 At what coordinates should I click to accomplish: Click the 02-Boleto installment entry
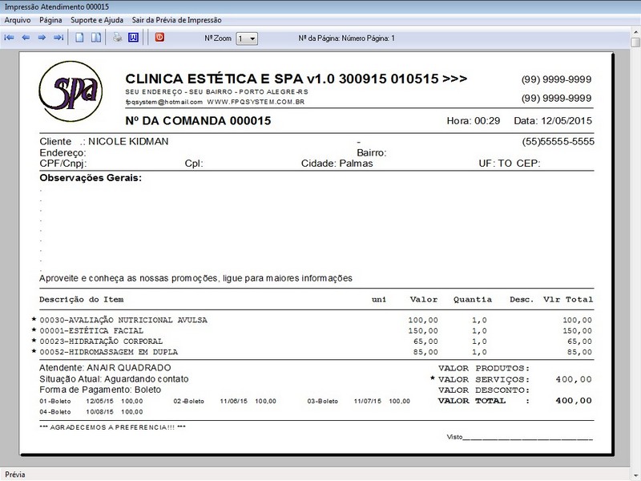pyautogui.click(x=225, y=402)
